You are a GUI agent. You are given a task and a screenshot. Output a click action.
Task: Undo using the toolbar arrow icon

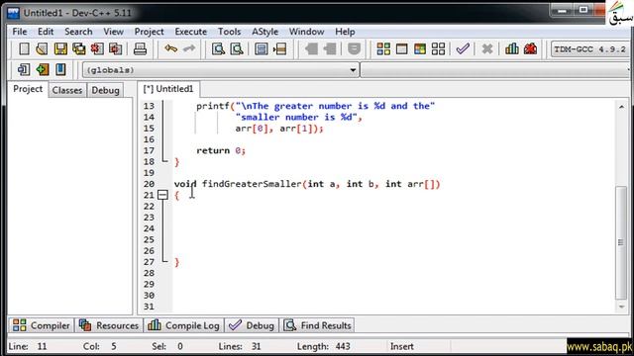[170, 49]
